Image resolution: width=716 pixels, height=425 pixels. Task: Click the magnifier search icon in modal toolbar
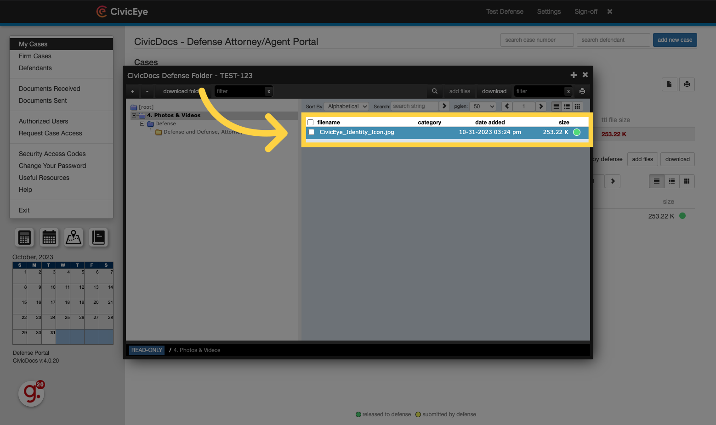tap(435, 91)
